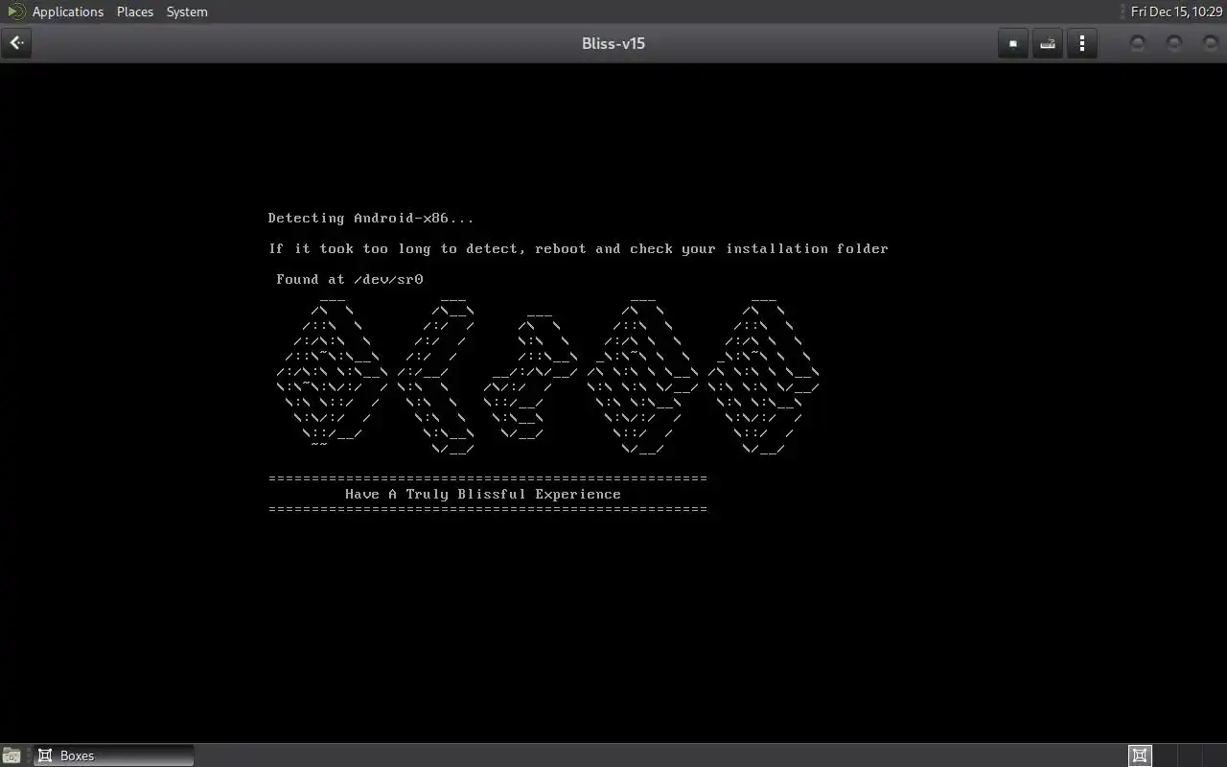Image resolution: width=1227 pixels, height=767 pixels.
Task: Open the send keyboard shortcut menu
Action: [1047, 43]
